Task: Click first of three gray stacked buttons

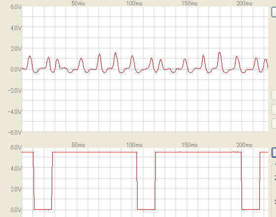Action: pyautogui.click(x=274, y=95)
